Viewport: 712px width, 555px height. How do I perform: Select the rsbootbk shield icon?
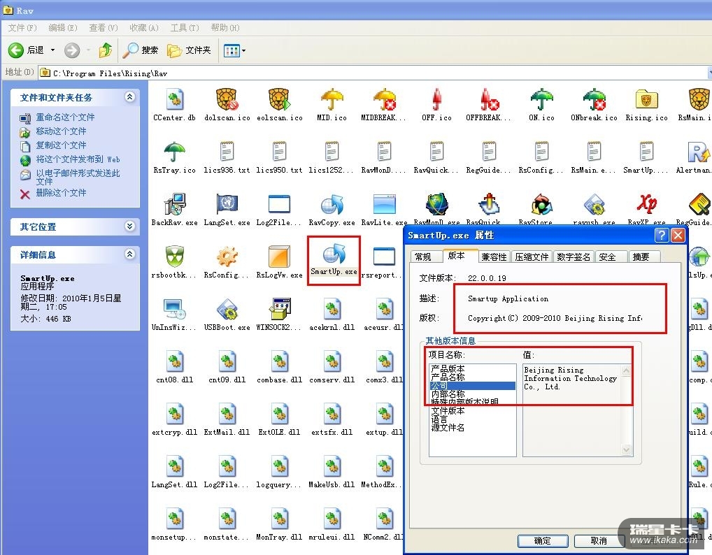pos(175,257)
